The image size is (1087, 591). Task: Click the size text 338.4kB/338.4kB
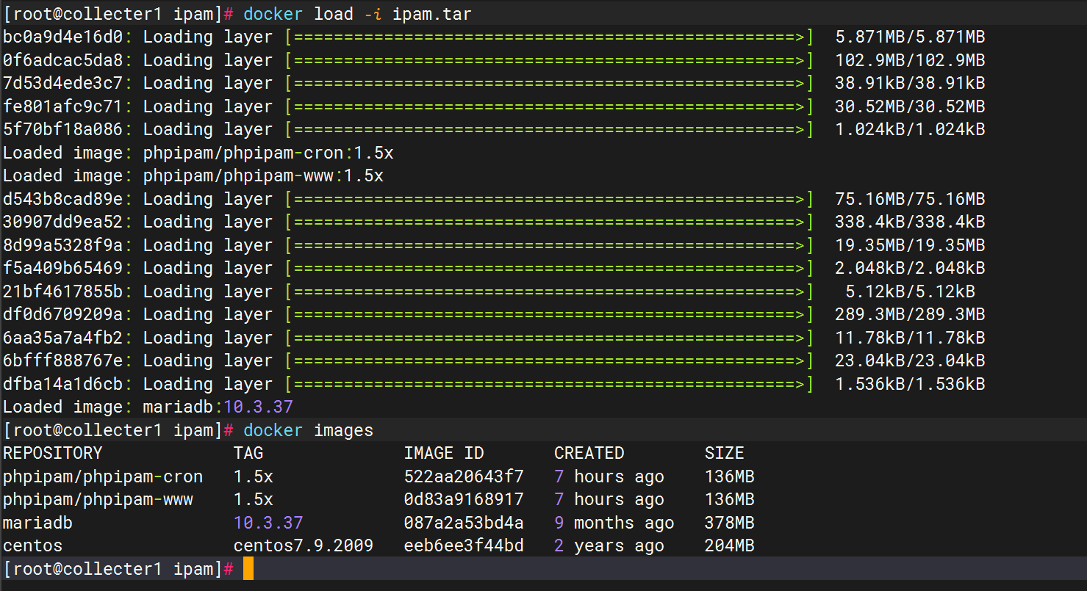pos(910,222)
